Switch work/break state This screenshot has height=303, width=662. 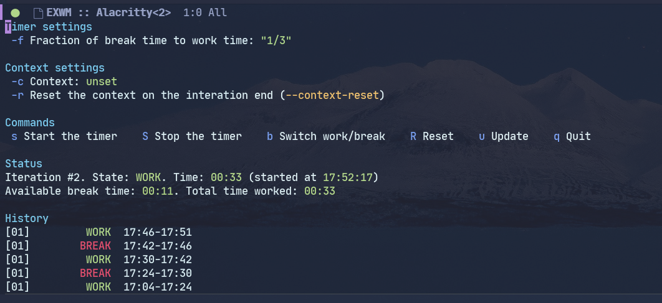coord(326,136)
